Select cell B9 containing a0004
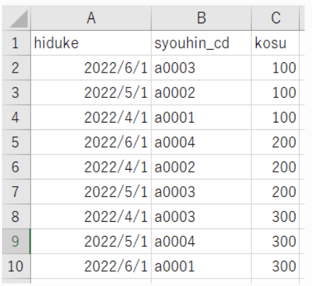Image resolution: width=312 pixels, height=286 pixels. coord(201,242)
